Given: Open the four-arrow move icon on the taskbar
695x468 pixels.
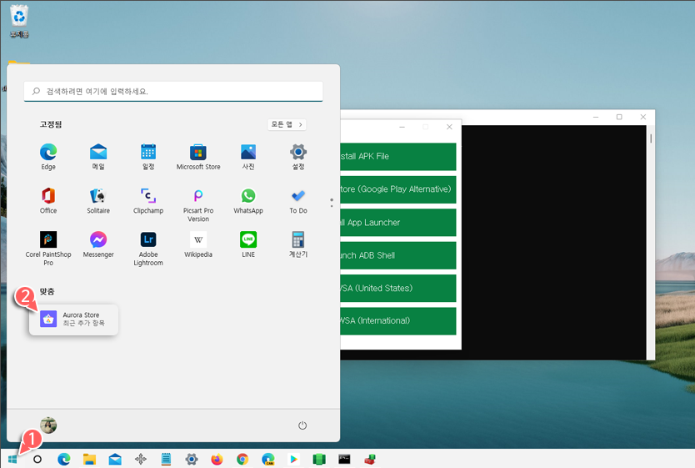Looking at the screenshot, I should click(x=141, y=459).
